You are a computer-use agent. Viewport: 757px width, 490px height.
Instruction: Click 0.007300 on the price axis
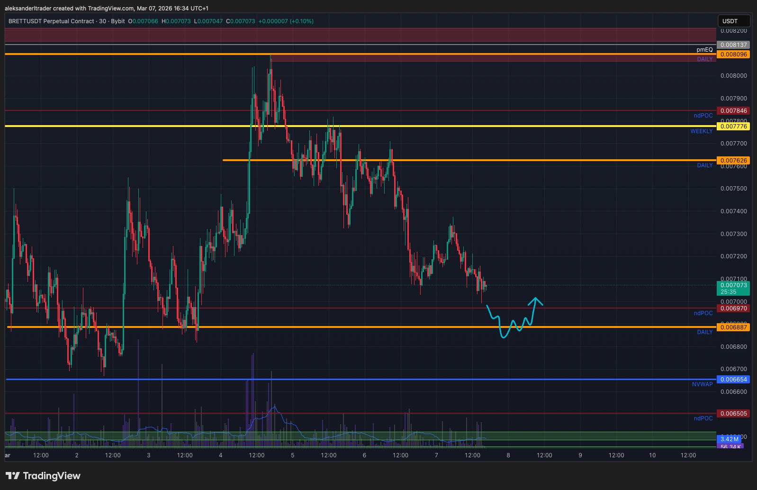point(733,234)
